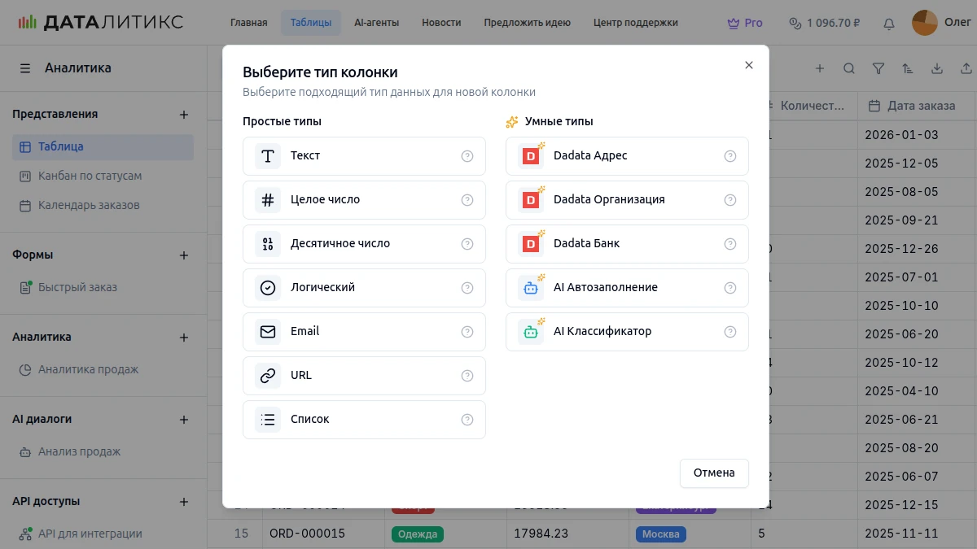This screenshot has width=977, height=549.
Task: Open the AI-агенты top menu
Action: click(377, 23)
